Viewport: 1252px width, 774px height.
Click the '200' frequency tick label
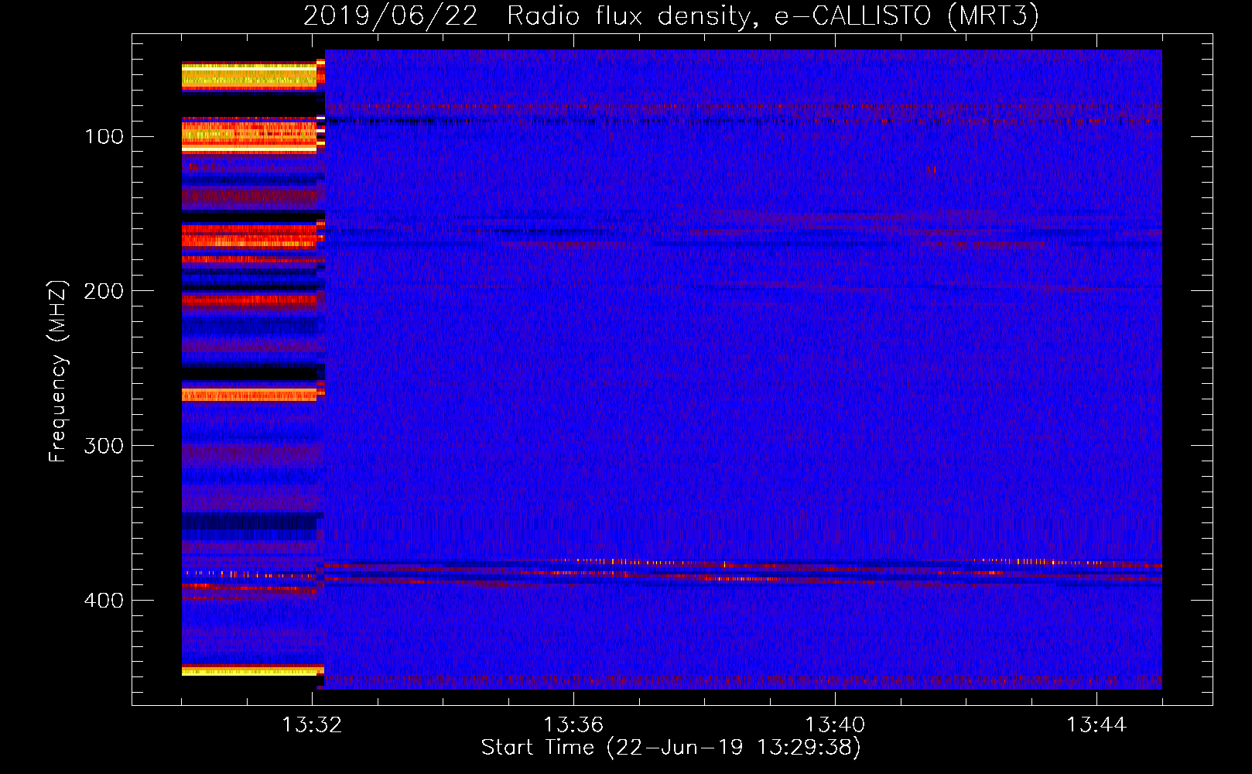point(103,292)
